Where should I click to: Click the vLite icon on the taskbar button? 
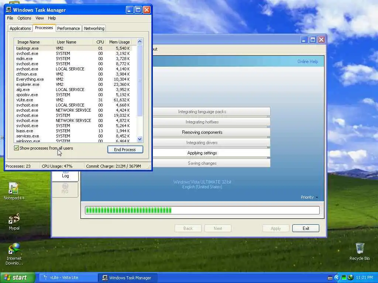[45, 277]
